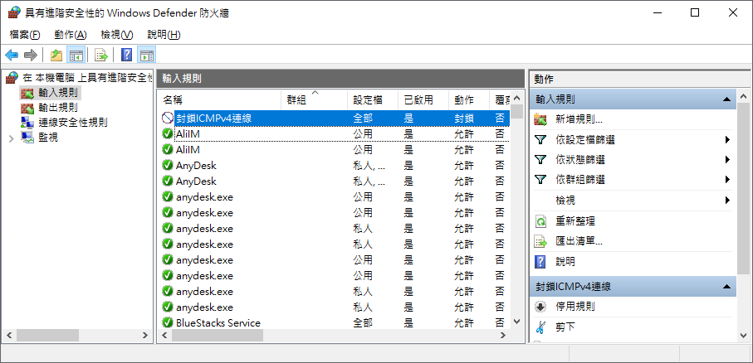This screenshot has width=753, height=363.
Task: Sort by the 已啟用 column header
Action: (423, 99)
